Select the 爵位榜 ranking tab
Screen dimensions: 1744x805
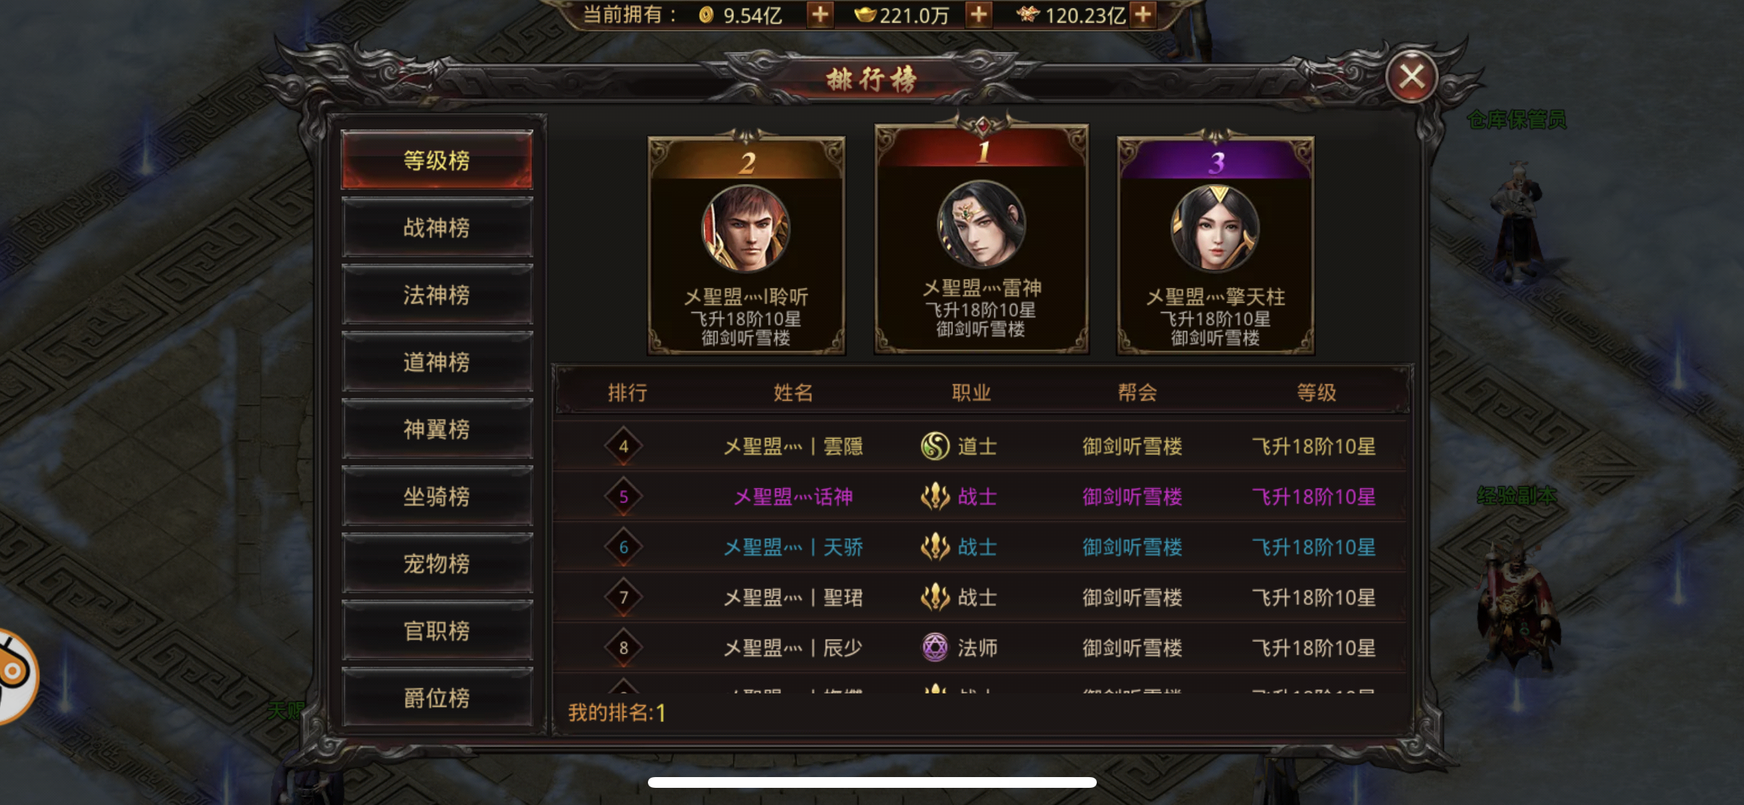pyautogui.click(x=437, y=698)
